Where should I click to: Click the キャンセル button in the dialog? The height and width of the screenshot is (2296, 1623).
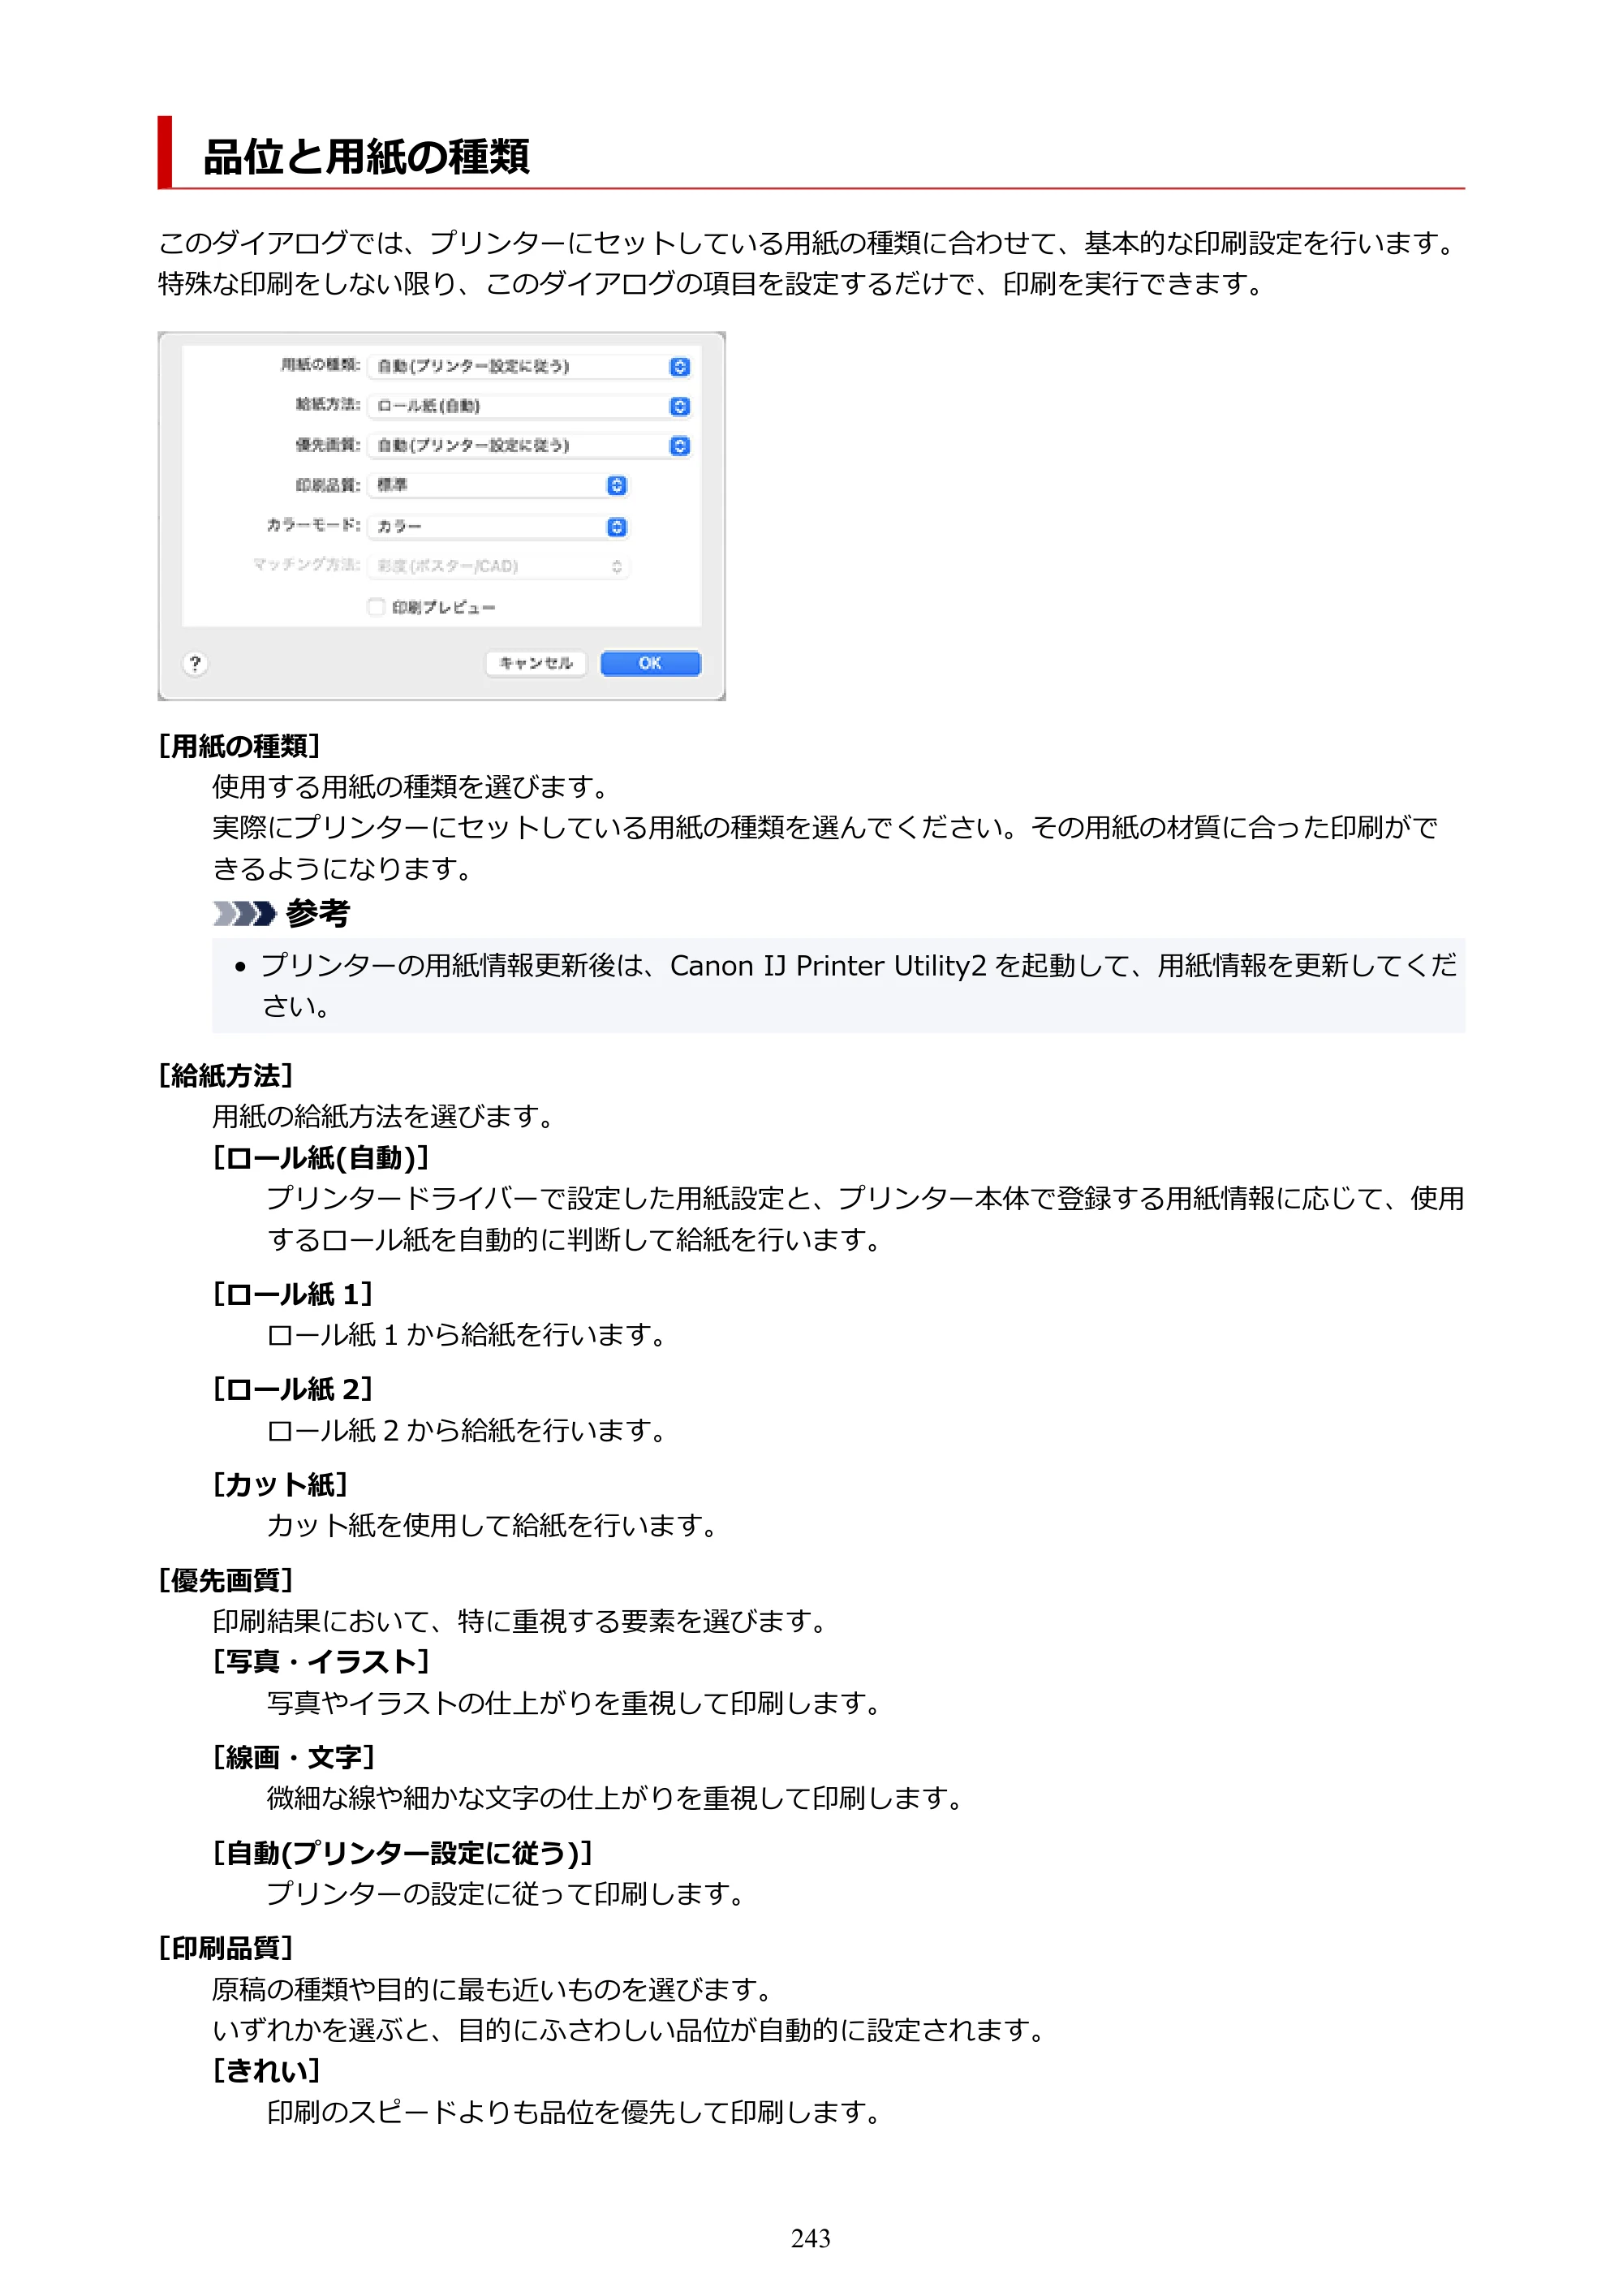536,663
